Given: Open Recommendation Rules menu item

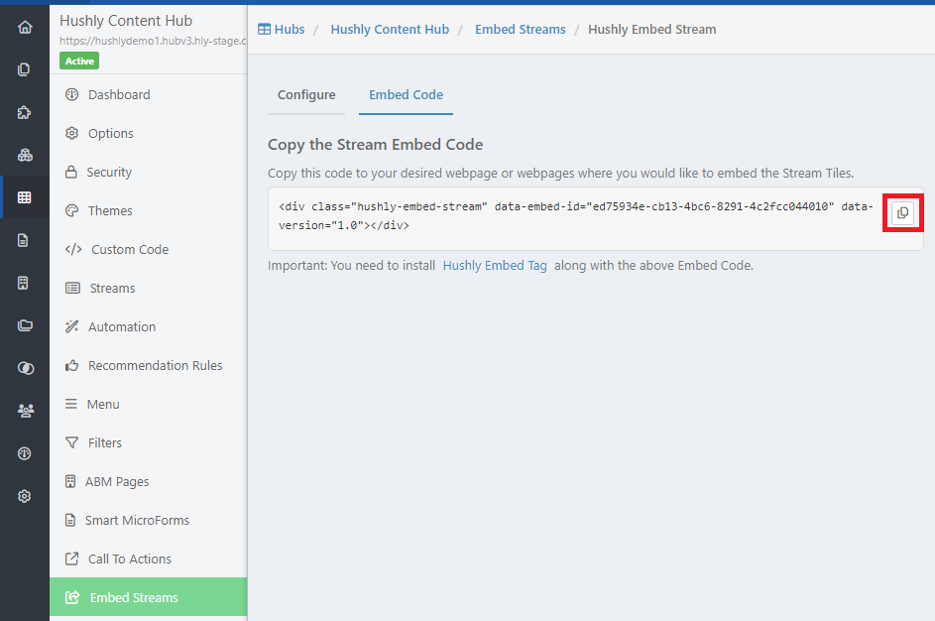Looking at the screenshot, I should click(148, 365).
